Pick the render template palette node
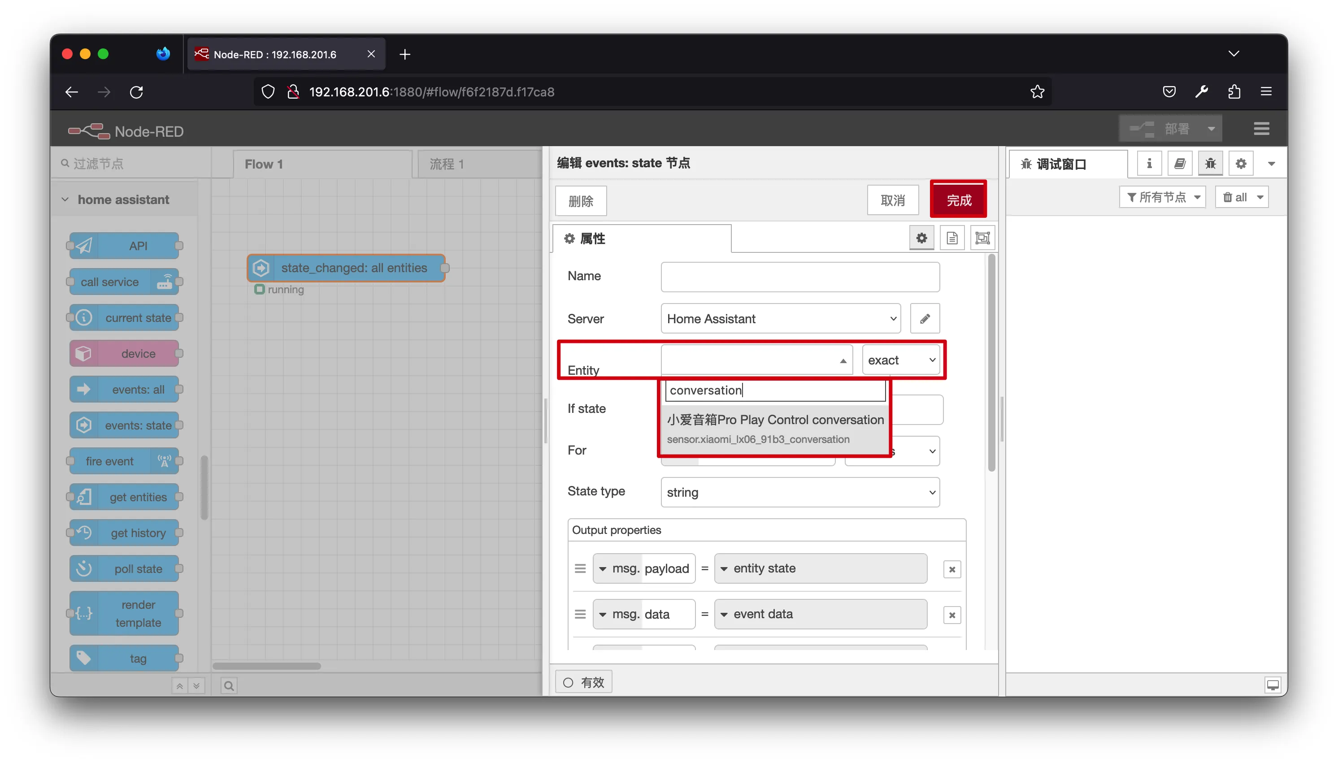1338x763 pixels. (x=124, y=614)
